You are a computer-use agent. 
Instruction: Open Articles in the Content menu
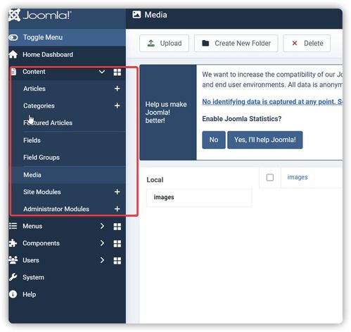coord(34,89)
